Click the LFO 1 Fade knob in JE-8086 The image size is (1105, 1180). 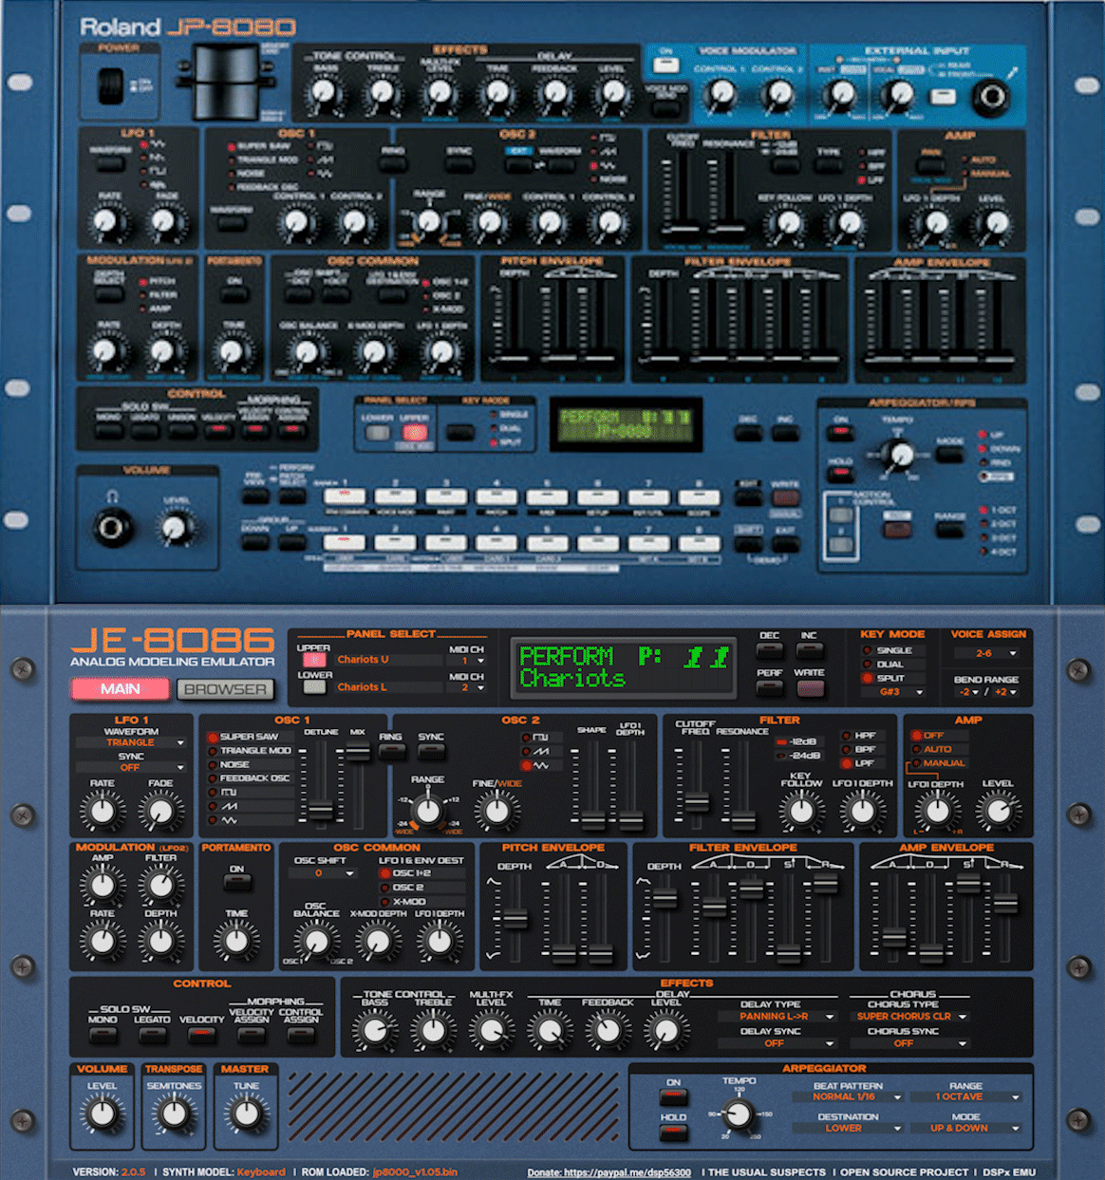(160, 812)
